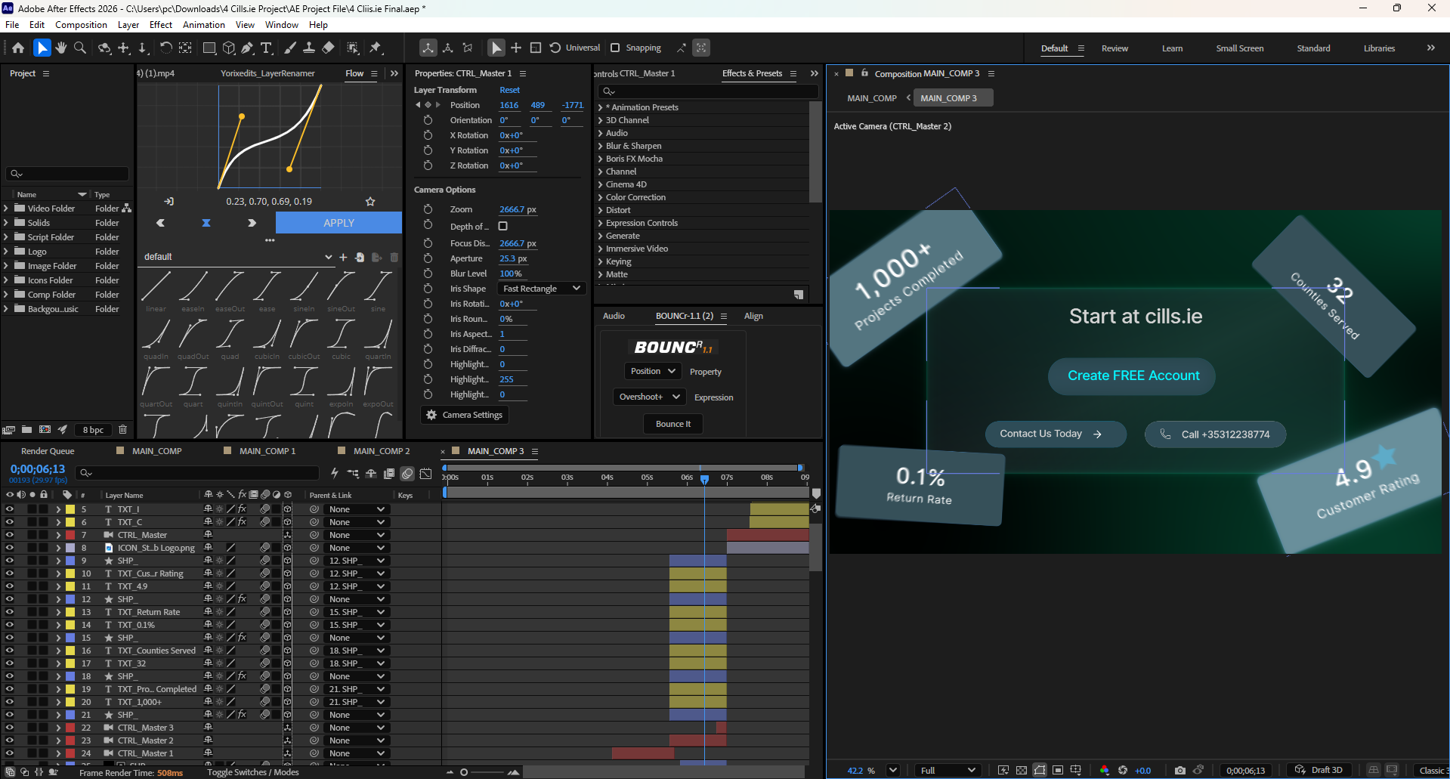Viewport: 1450px width, 779px height.
Task: Click MAIN_COMP breadcrumb in viewer
Action: point(872,98)
